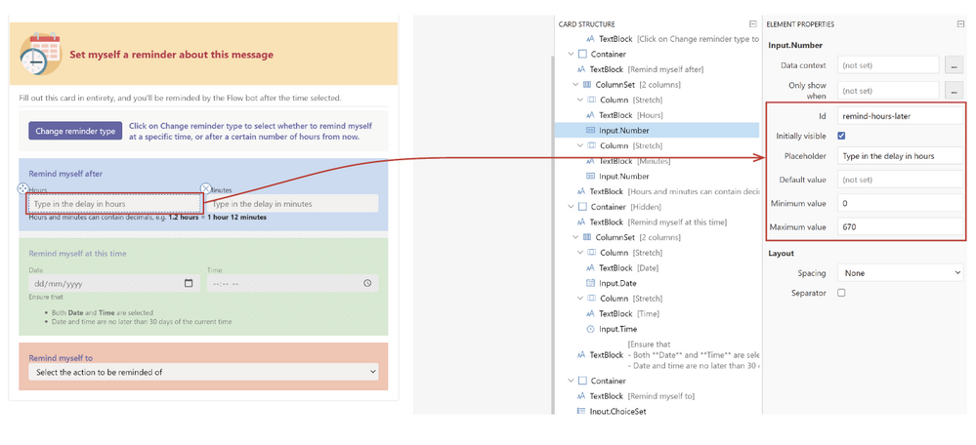This screenshot has height=445, width=976.
Task: Collapse the Column node containing TextBlock [Hours]
Action: [x=580, y=100]
